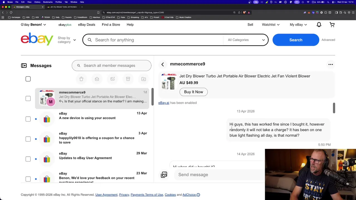Select the mmecommerce9 message checkbox

point(28,99)
